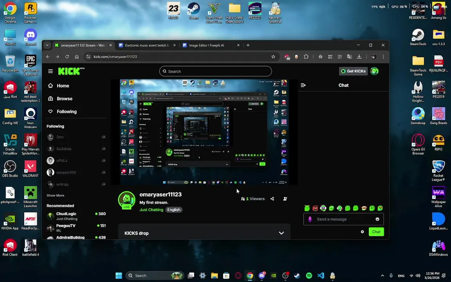Viewport: 451px width, 282px height.
Task: Open the Kick profile avatar menu
Action: point(374,71)
